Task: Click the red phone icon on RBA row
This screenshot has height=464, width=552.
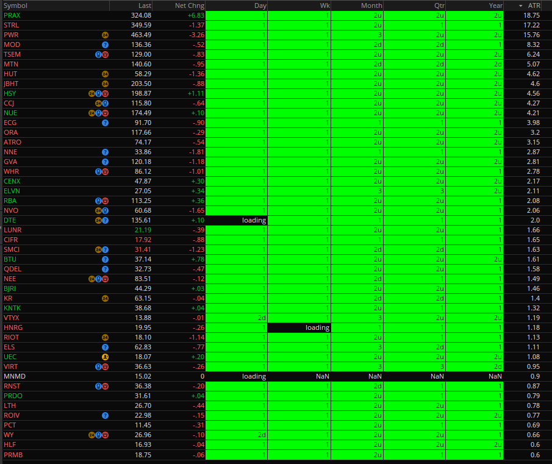Action: click(x=105, y=201)
